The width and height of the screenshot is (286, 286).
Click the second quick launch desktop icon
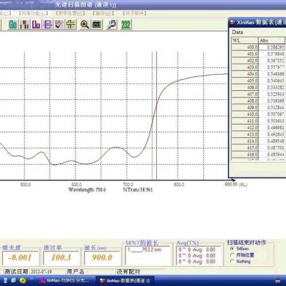pyautogui.click(x=14, y=280)
